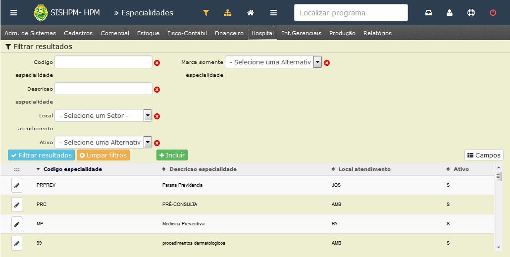This screenshot has height=257, width=510.
Task: Open the hamburger sidebar menu at far left
Action: click(x=13, y=13)
